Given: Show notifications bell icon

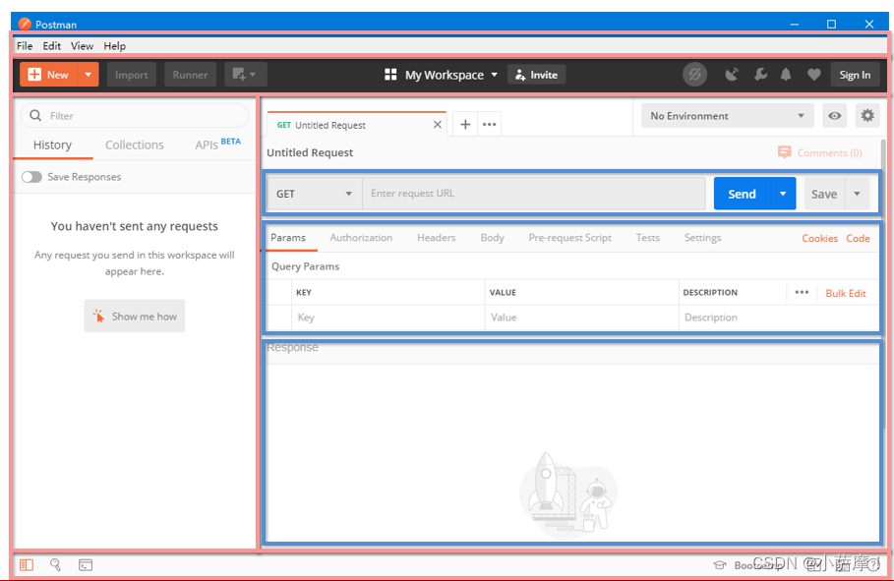Looking at the screenshot, I should pyautogui.click(x=786, y=75).
